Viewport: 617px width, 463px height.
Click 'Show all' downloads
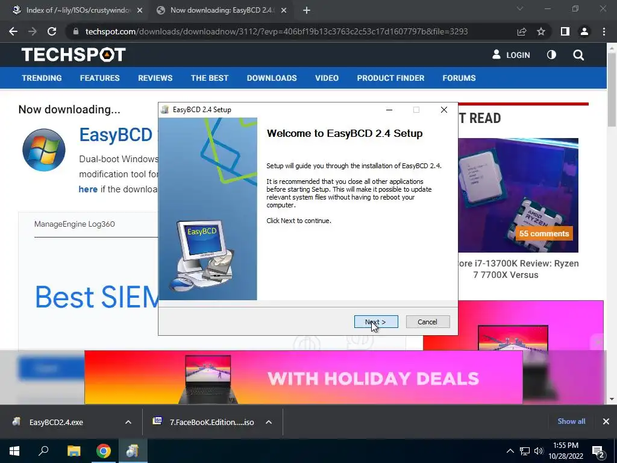click(571, 421)
